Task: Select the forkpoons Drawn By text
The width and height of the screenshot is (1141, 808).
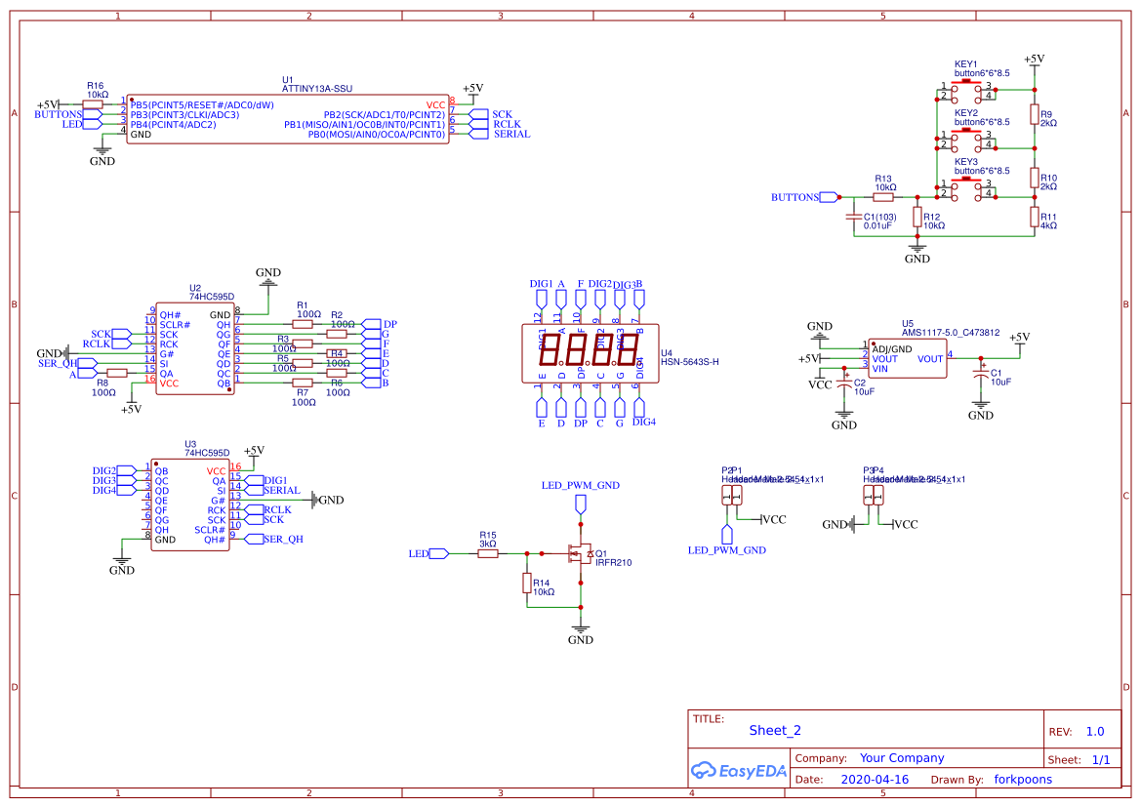Action: click(1023, 779)
